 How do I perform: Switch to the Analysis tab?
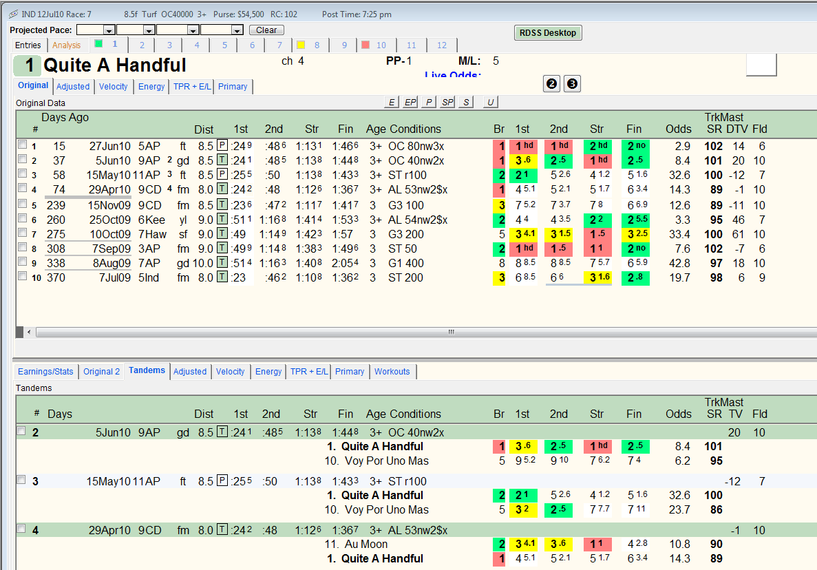pyautogui.click(x=66, y=45)
